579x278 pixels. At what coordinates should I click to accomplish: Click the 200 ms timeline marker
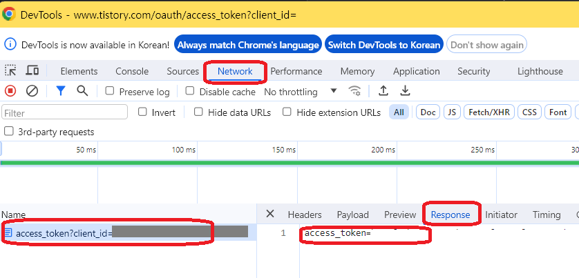[383, 150]
